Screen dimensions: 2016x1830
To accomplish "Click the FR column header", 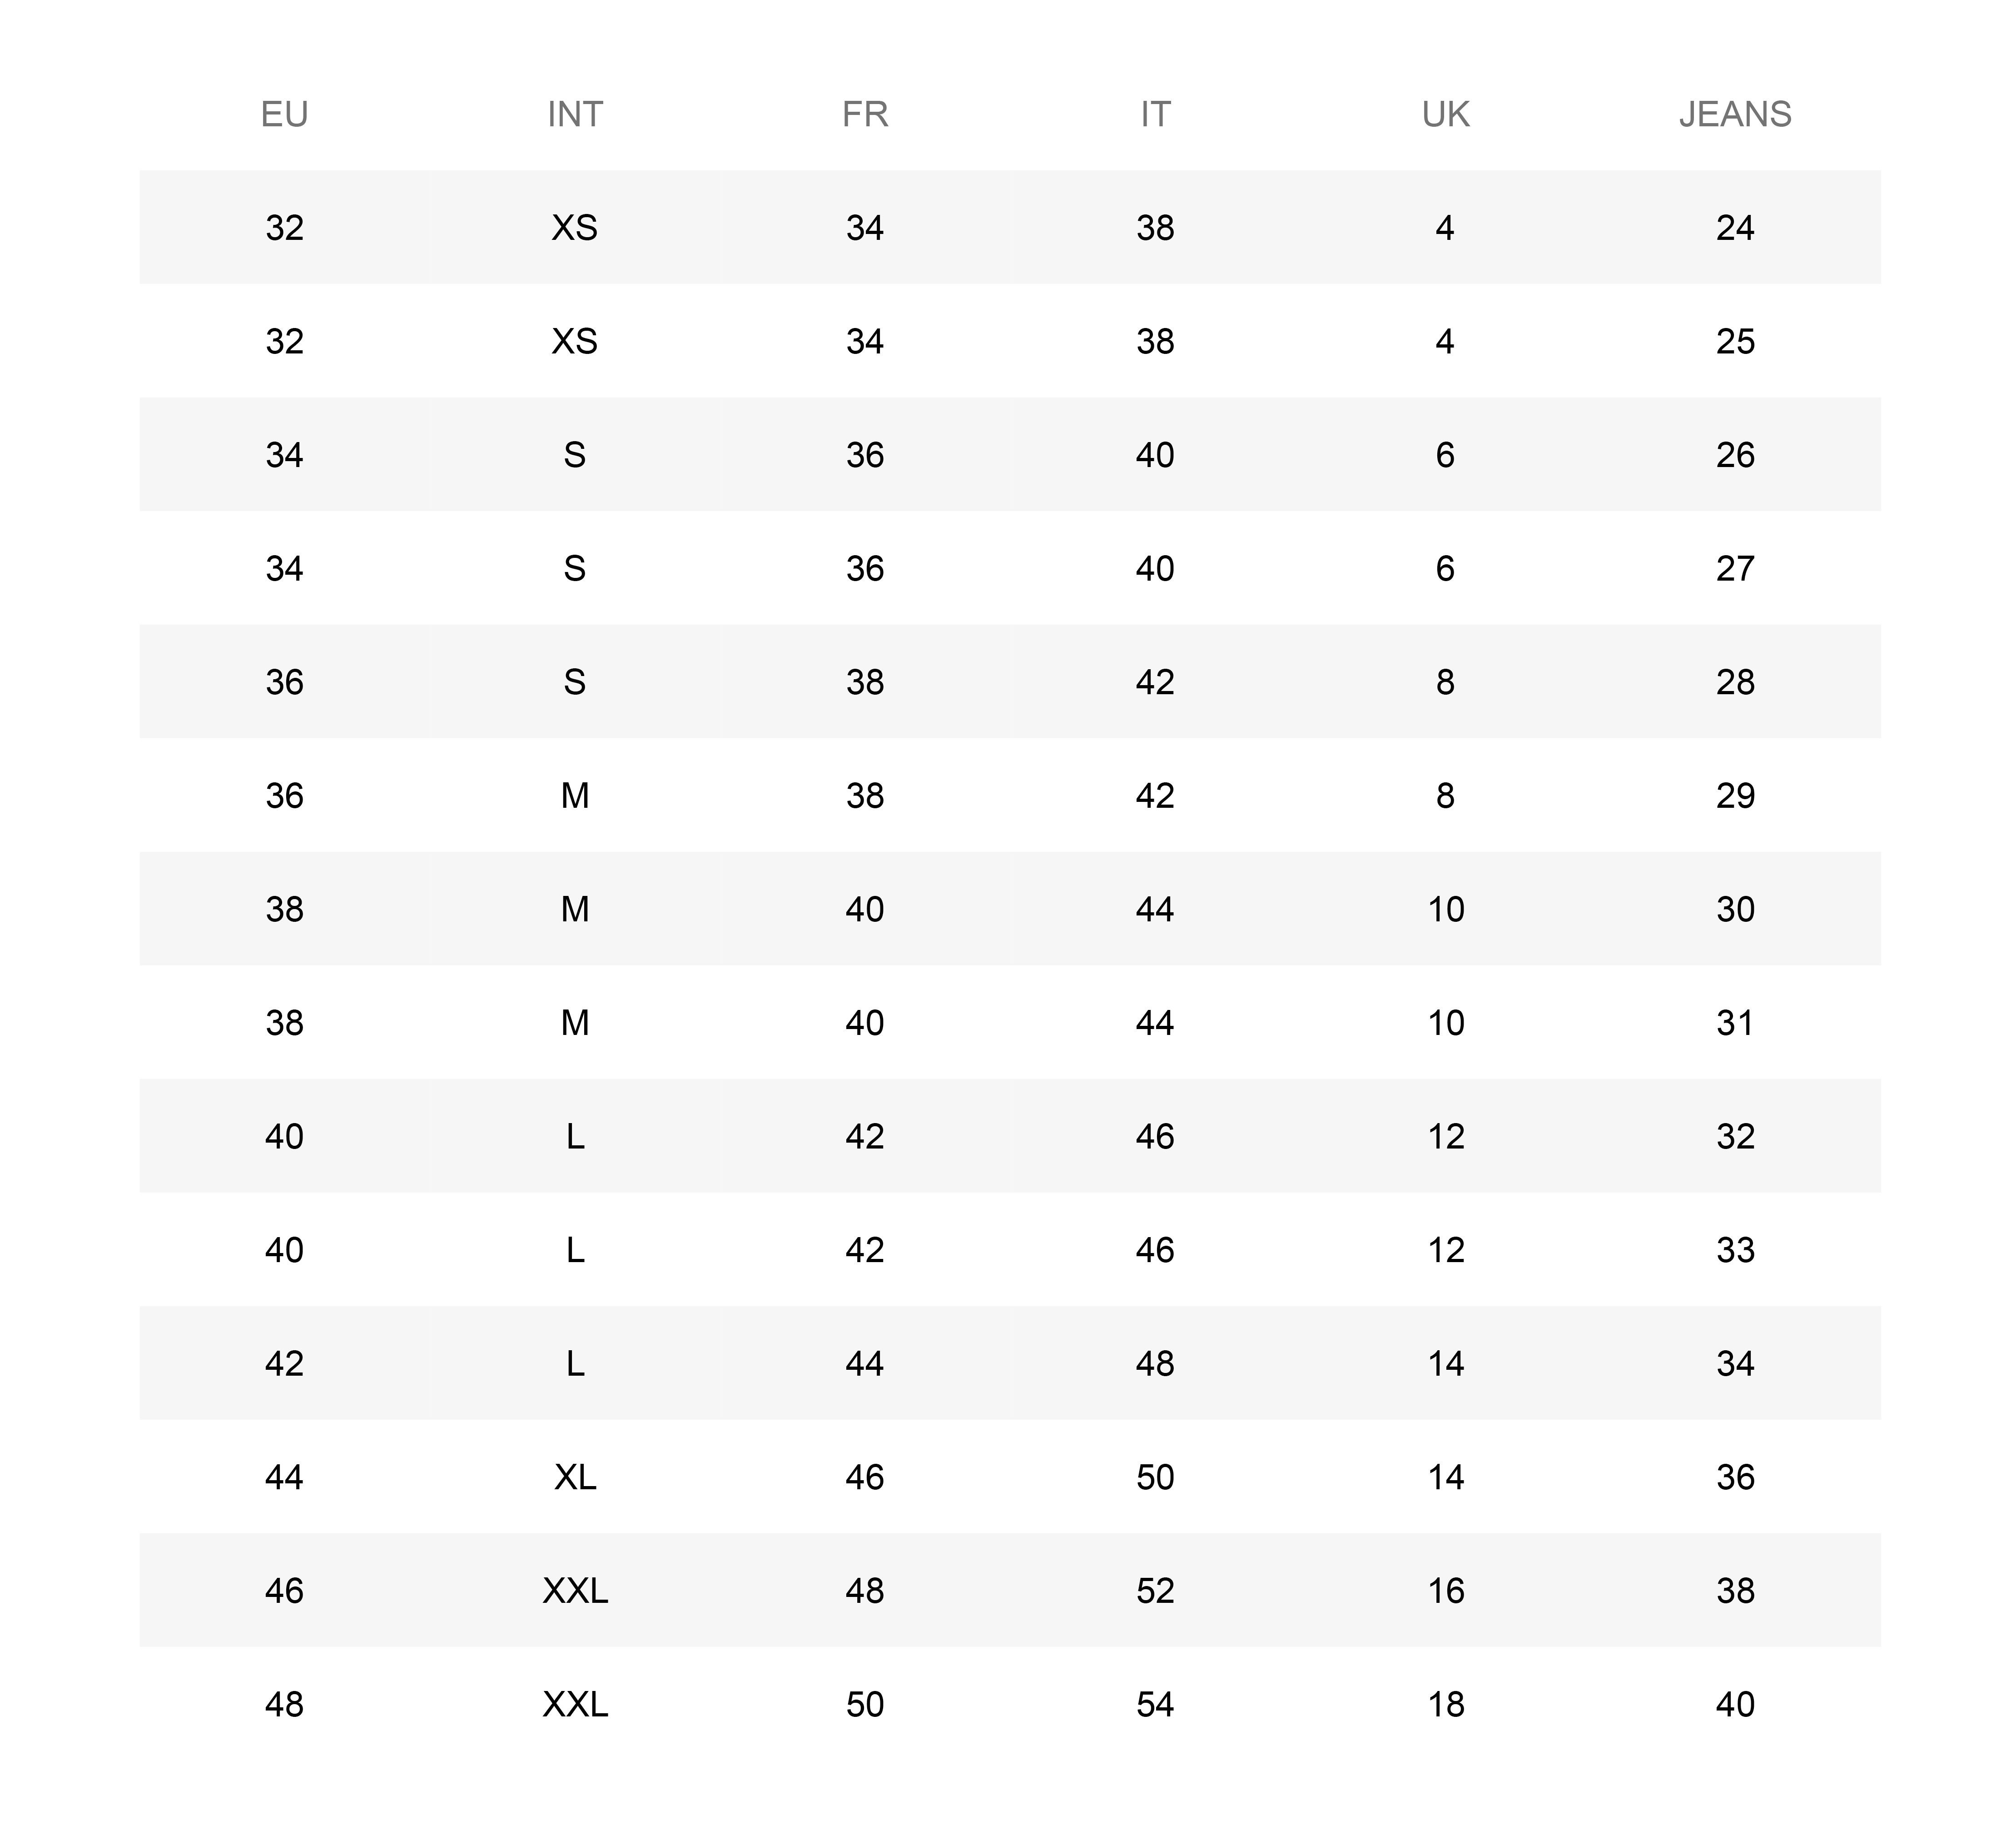I will (x=865, y=114).
